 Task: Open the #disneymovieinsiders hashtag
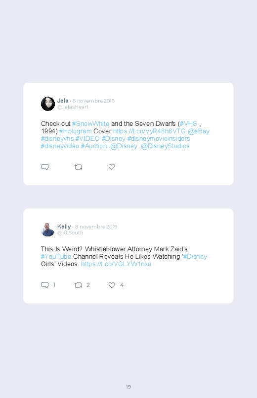[x=159, y=139]
